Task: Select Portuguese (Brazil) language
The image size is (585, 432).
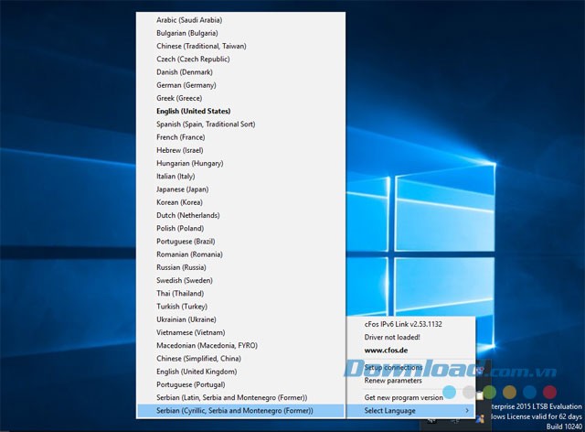Action: [x=186, y=241]
